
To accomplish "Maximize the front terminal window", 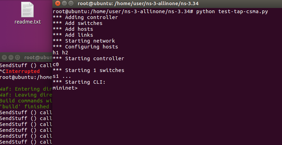I will pos(71,3).
